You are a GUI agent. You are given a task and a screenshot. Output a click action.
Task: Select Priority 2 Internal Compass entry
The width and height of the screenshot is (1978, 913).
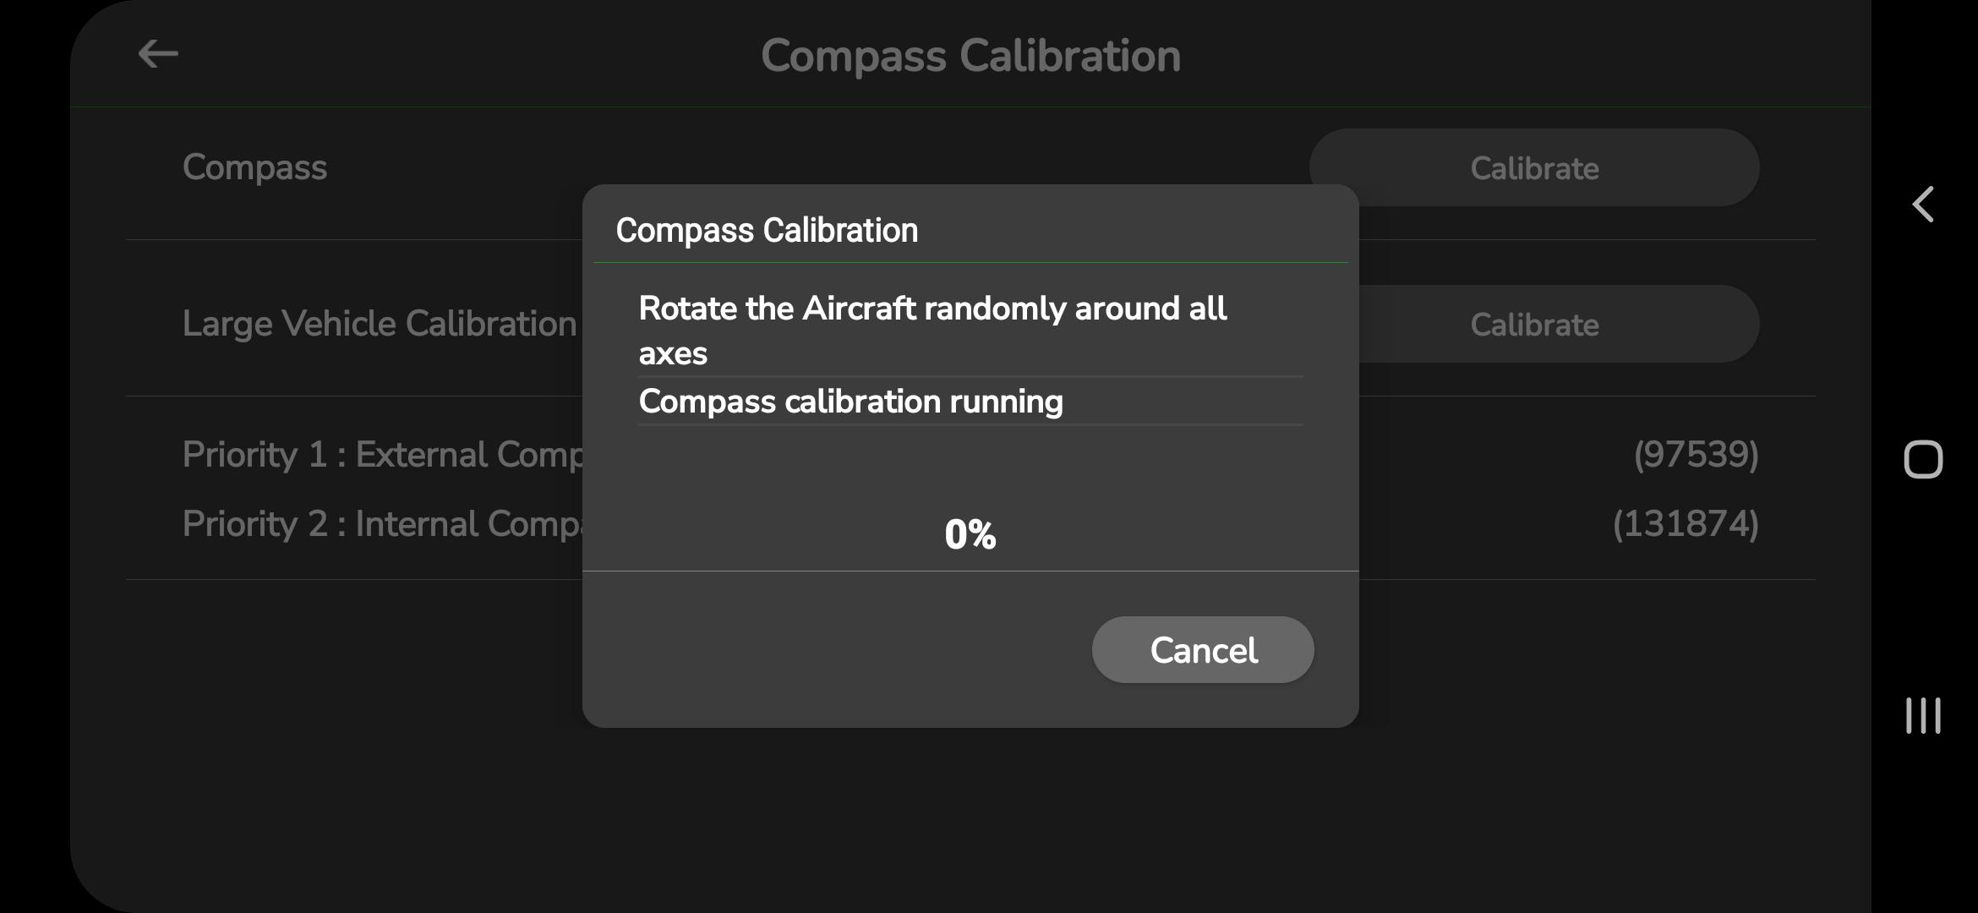(x=382, y=524)
